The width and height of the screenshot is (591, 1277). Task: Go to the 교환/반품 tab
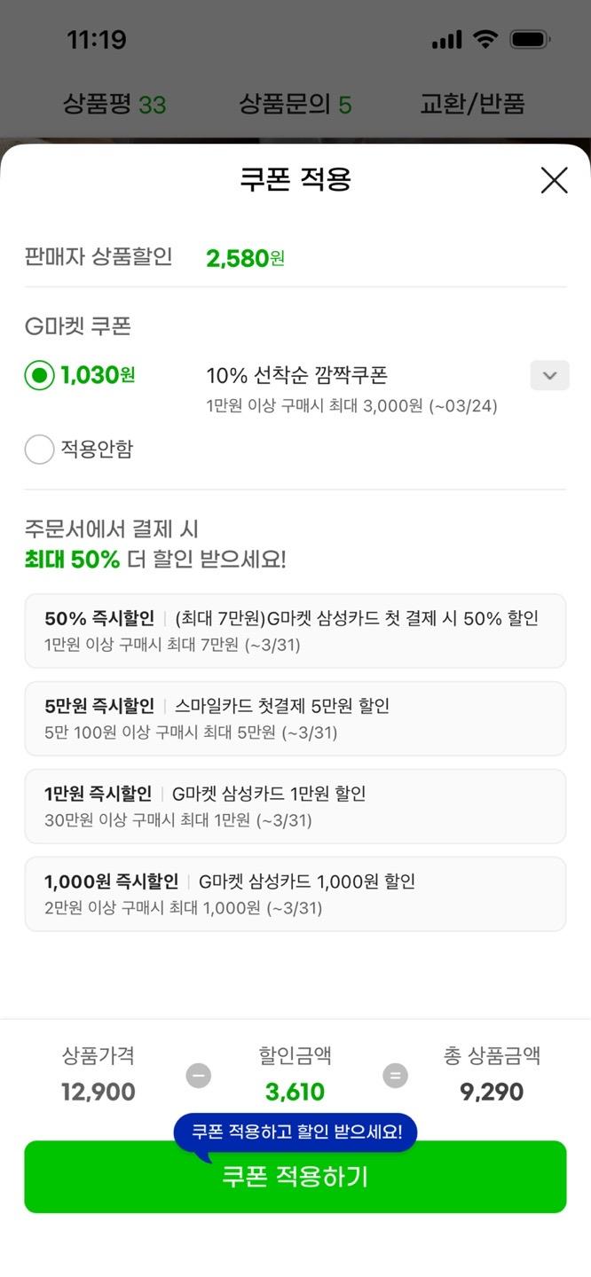tap(472, 105)
